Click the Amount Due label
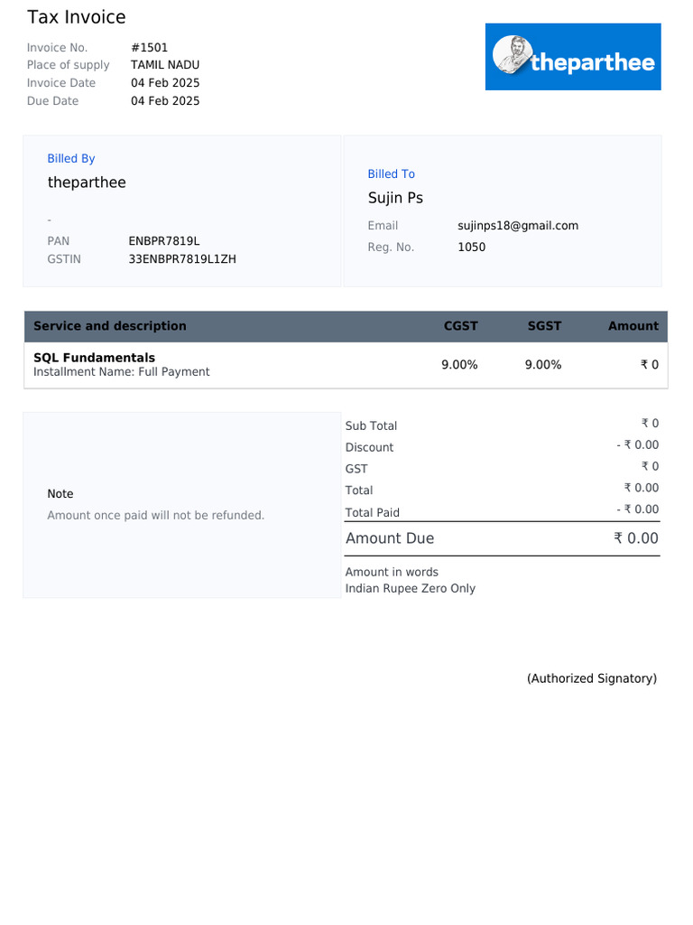 390,538
